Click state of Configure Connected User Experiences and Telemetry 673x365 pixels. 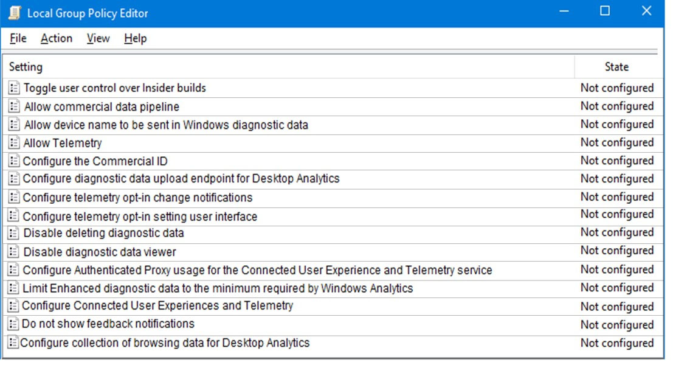617,307
